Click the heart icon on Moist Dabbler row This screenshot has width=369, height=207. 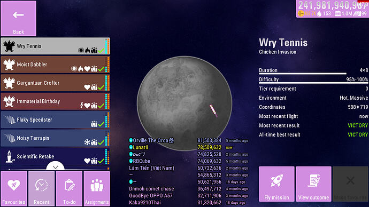point(87,69)
